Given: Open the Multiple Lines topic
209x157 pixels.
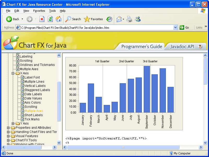Looking at the screenshot, I should [x=34, y=82].
